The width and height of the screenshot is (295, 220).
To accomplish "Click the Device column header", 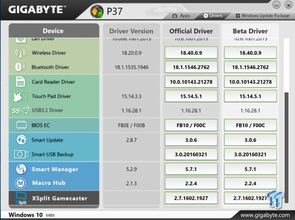I will (x=54, y=30).
